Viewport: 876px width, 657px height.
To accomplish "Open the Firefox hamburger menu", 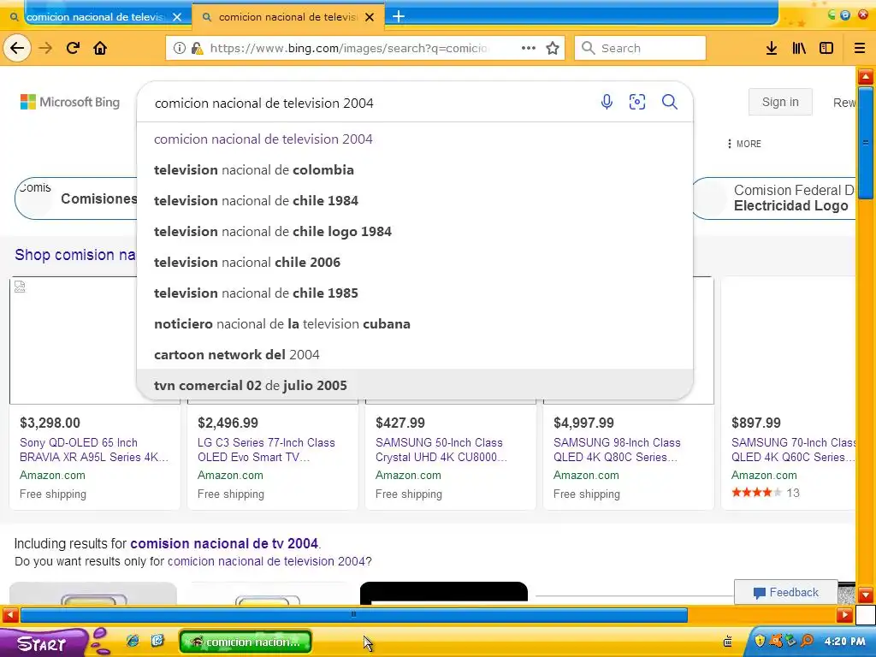I will click(x=860, y=48).
